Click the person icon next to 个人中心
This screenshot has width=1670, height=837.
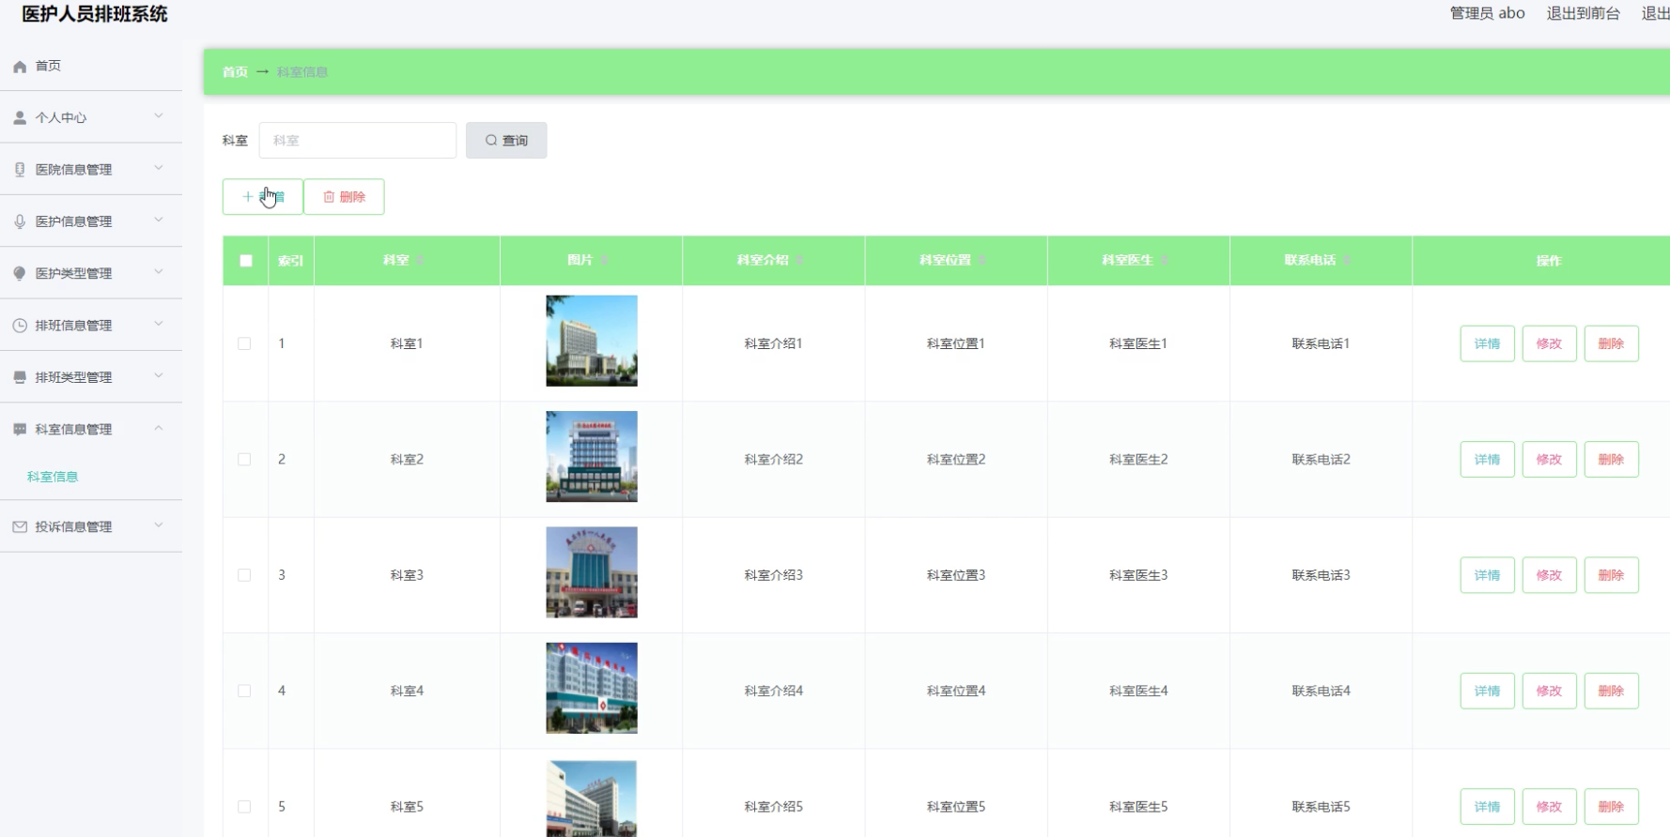pos(20,118)
